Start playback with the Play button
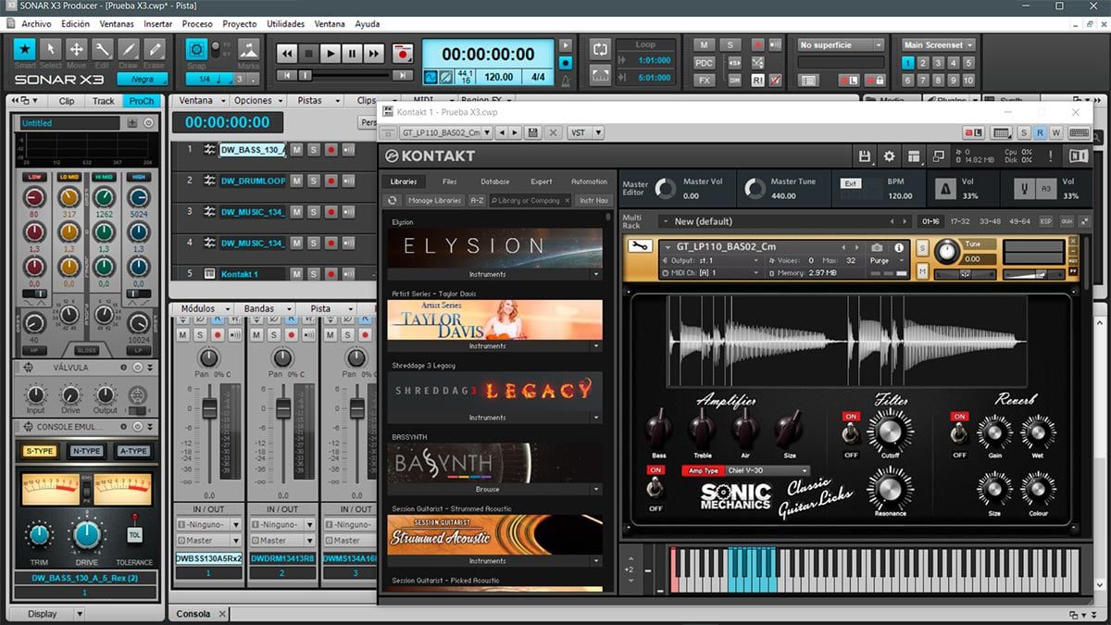1111x625 pixels. 331,54
